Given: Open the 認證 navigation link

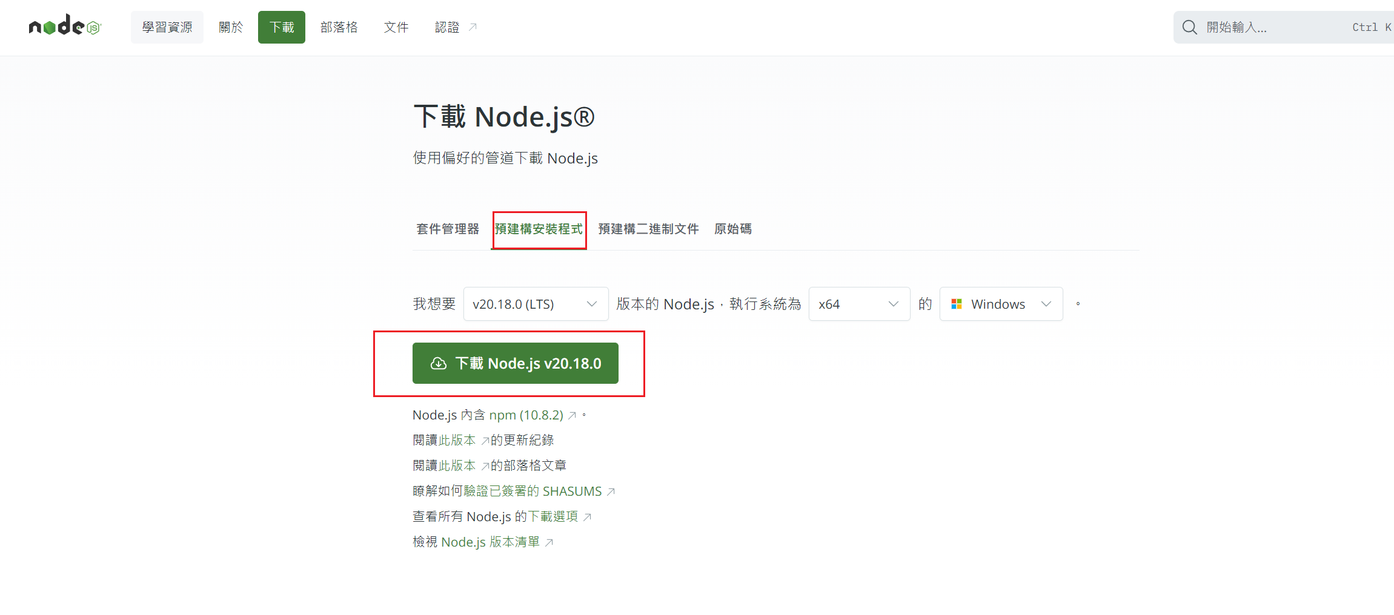Looking at the screenshot, I should pyautogui.click(x=456, y=27).
